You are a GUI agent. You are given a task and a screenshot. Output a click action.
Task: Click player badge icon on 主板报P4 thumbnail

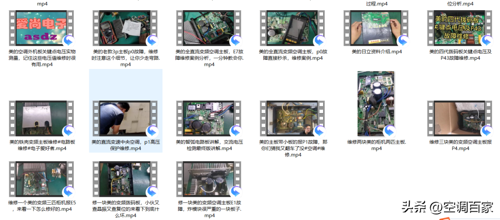click(x=486, y=132)
